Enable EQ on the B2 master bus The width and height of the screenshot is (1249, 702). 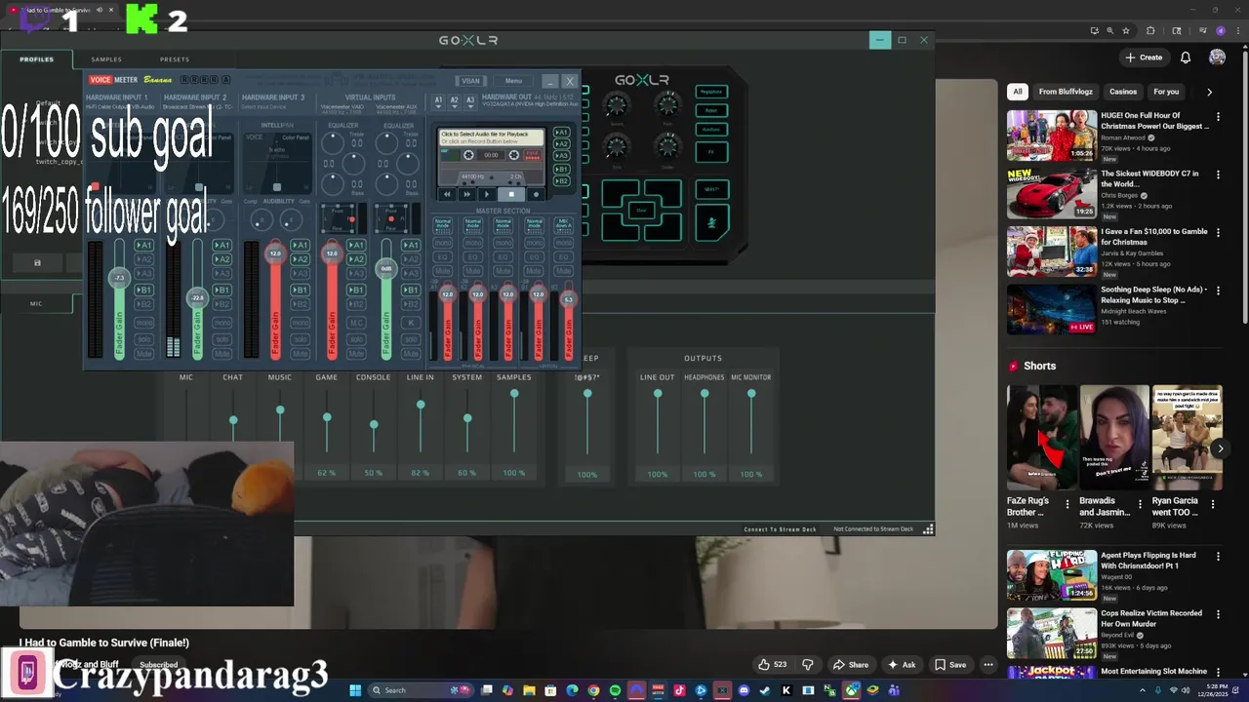(x=563, y=257)
